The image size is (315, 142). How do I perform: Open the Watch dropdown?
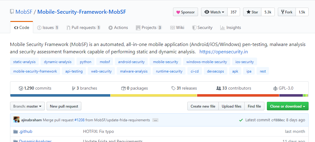tap(214, 12)
